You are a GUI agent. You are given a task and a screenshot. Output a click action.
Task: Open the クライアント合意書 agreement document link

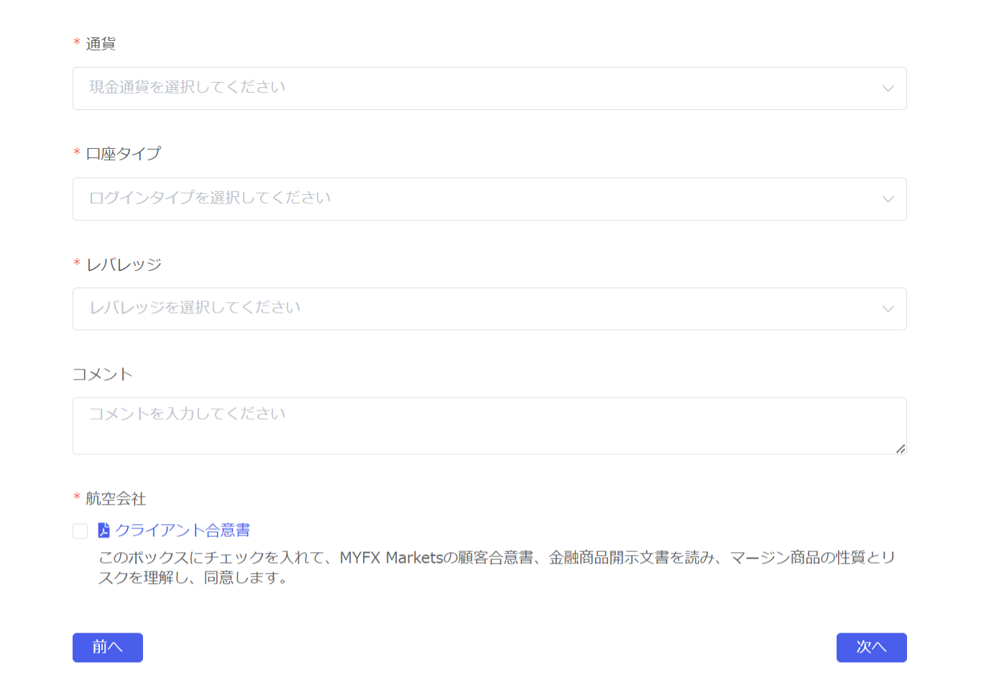tap(182, 530)
